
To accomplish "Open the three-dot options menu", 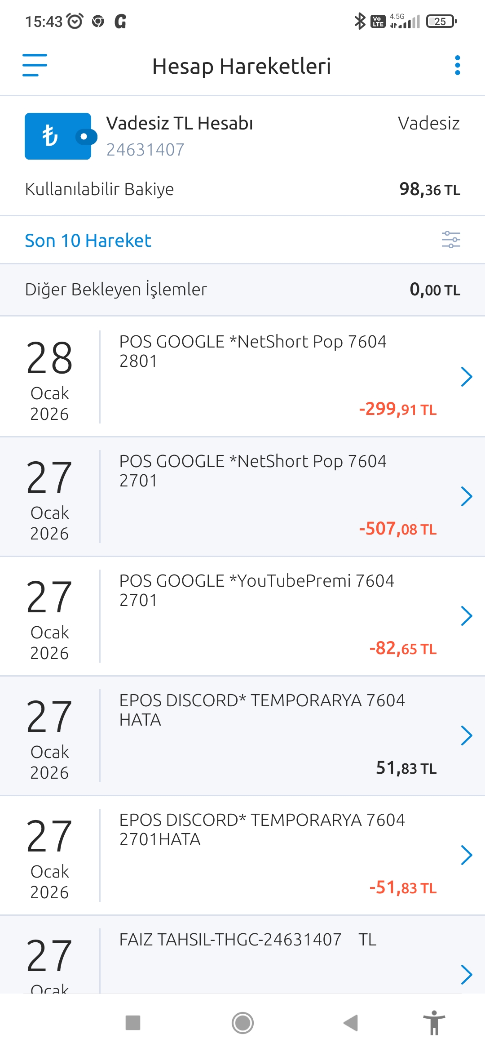I will 457,66.
